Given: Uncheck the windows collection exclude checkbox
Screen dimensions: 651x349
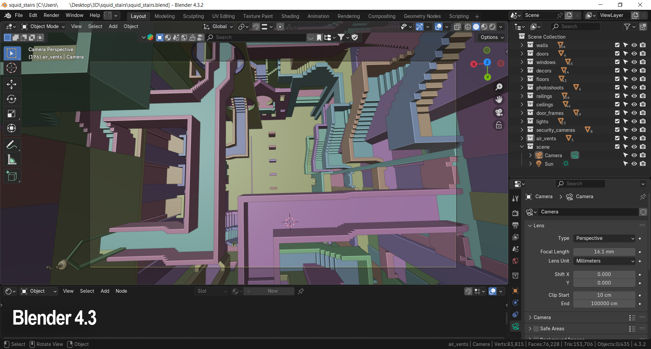Looking at the screenshot, I should [617, 62].
